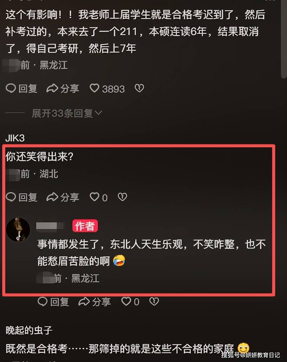Select the comment text 你还笑得出来?
Viewport: 287px width, 362px height.
point(39,157)
